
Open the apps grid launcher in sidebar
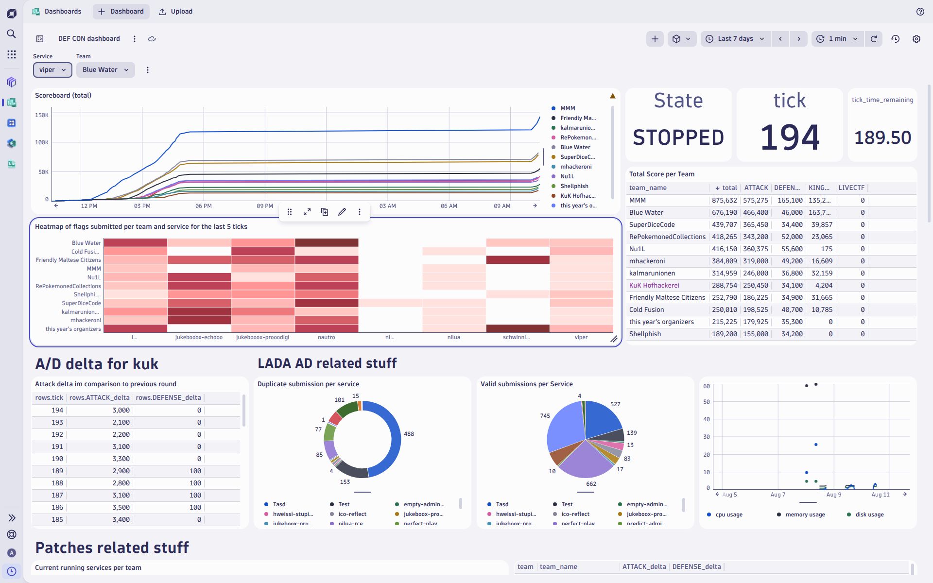[x=12, y=54]
